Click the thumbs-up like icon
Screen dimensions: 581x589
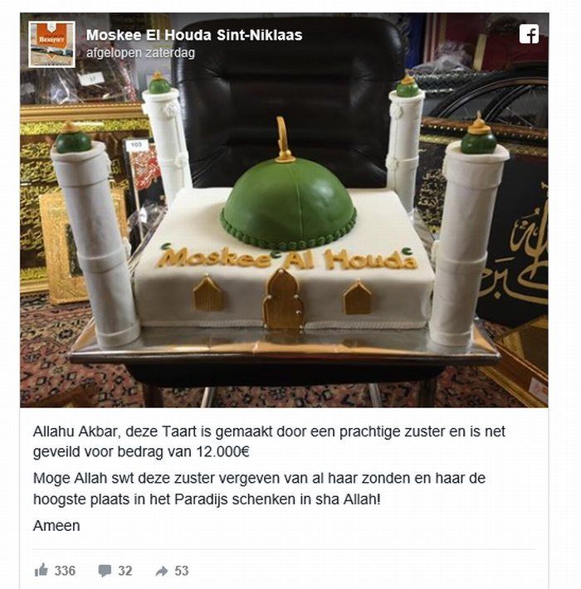41,570
